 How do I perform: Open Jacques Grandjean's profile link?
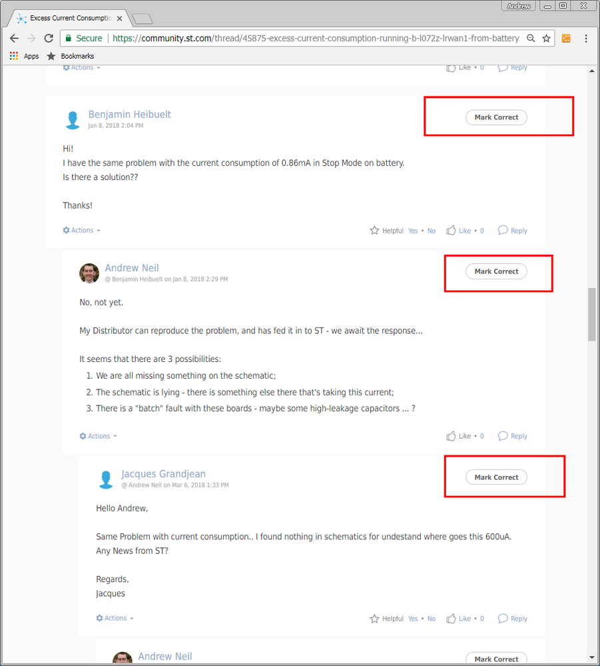click(163, 474)
